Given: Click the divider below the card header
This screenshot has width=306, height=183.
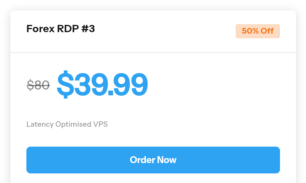Looking at the screenshot, I should [x=153, y=52].
